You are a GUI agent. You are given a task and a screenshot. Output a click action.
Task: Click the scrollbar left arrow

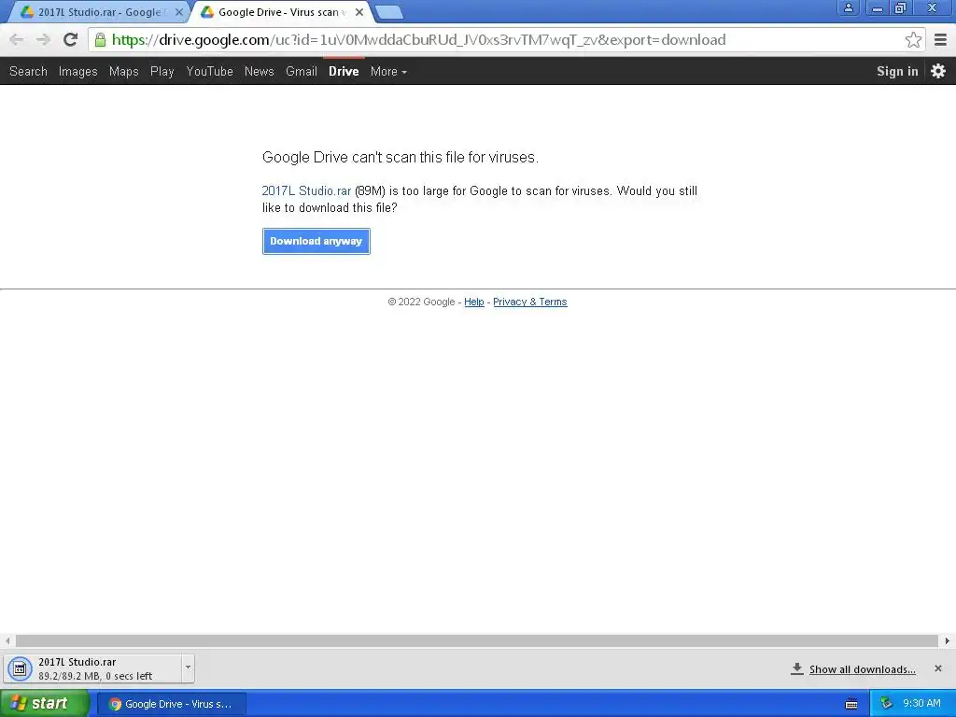click(x=7, y=640)
